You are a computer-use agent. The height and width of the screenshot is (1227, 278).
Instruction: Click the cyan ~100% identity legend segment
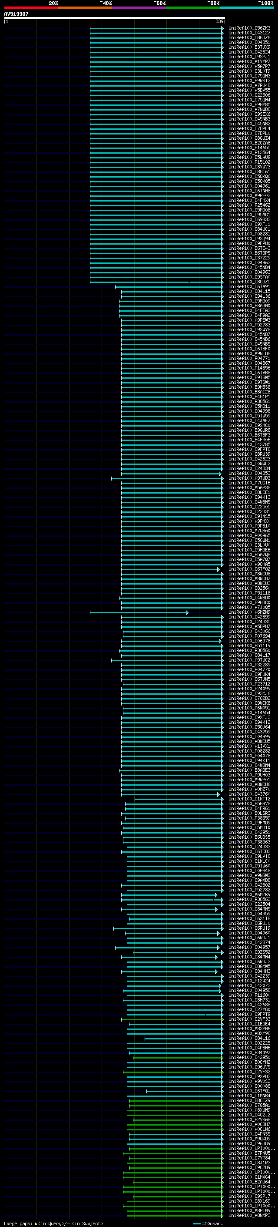pyautogui.click(x=247, y=8)
